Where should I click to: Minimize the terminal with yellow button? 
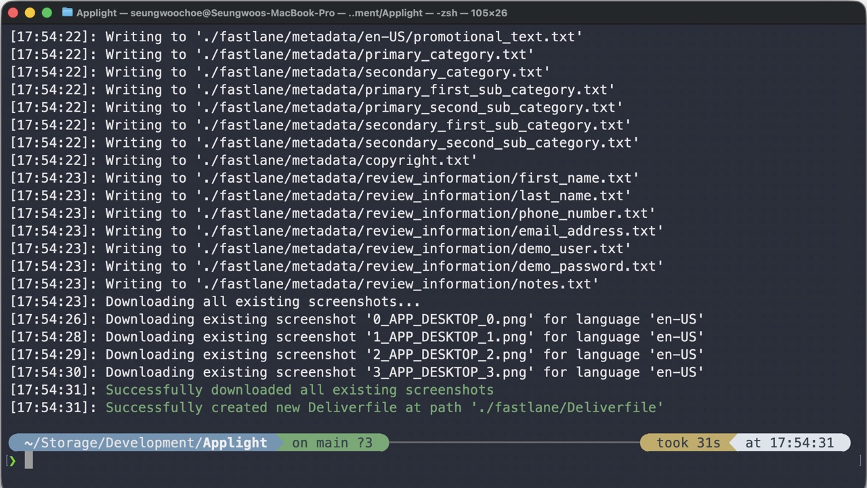29,13
